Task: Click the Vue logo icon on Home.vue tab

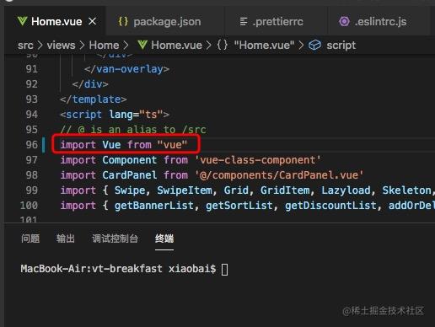Action: click(22, 21)
